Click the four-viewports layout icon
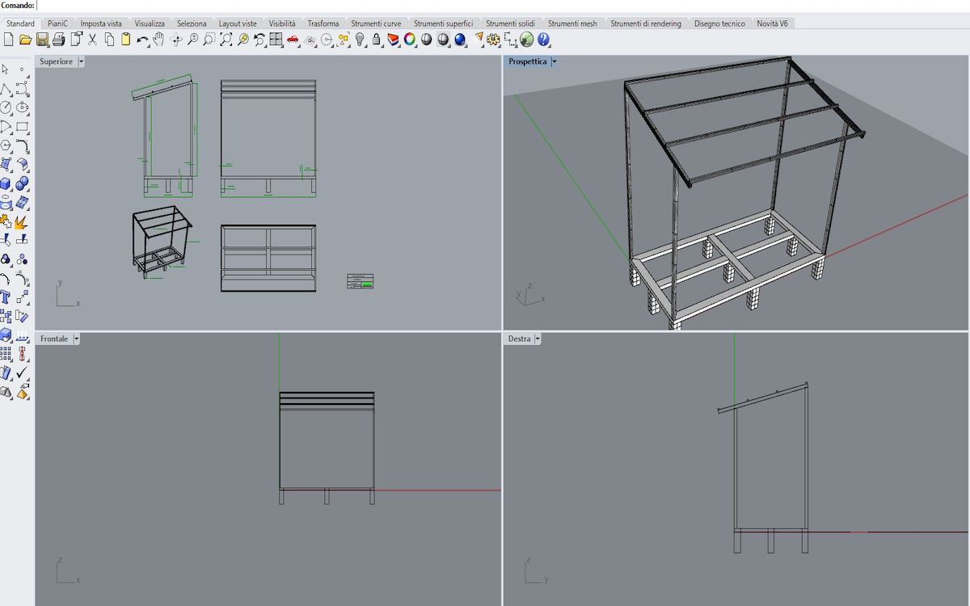The height and width of the screenshot is (606, 970). point(276,39)
